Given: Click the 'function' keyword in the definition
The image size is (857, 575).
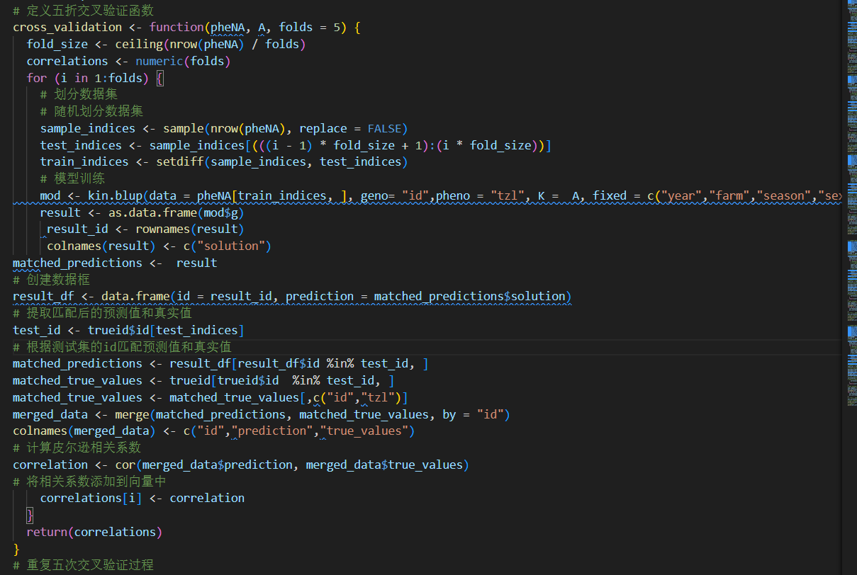Looking at the screenshot, I should point(177,27).
